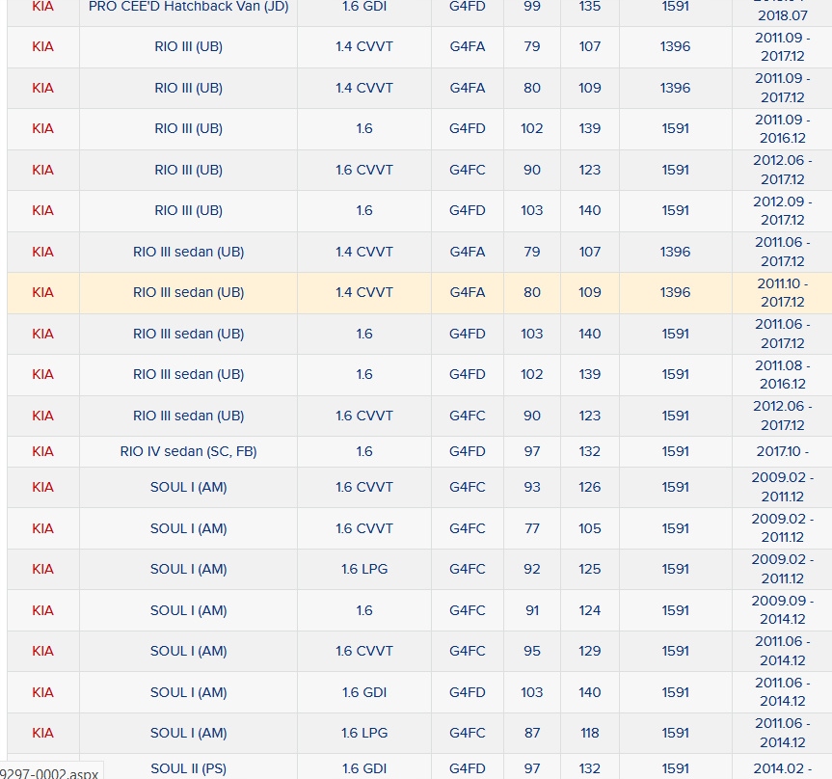The width and height of the screenshot is (832, 779).
Task: Click the KIA brand cell in the RIO IV sedan row
Action: [x=43, y=451]
